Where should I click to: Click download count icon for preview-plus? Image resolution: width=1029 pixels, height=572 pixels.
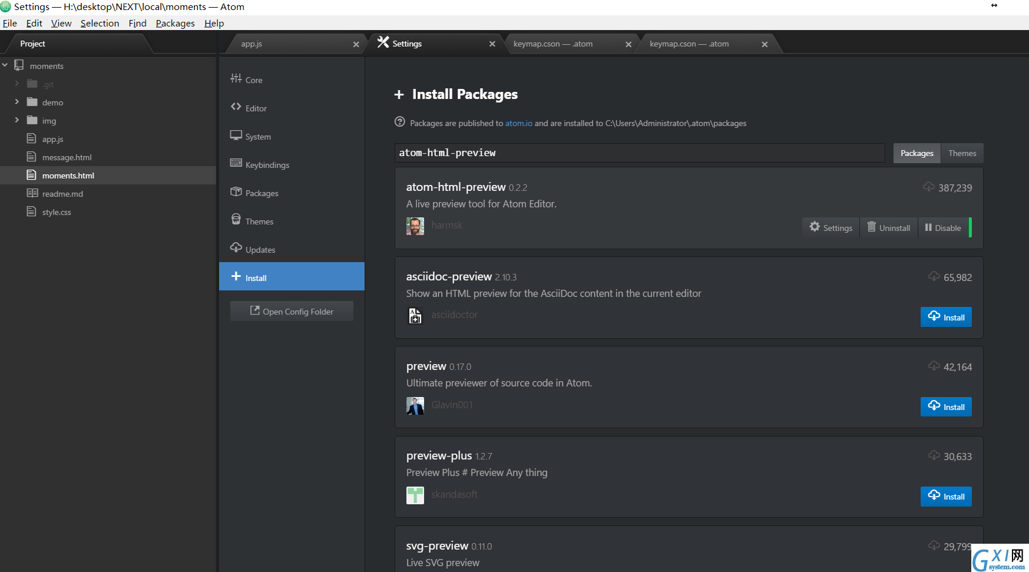[934, 455]
